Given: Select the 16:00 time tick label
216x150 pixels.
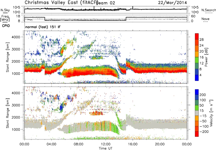Looking at the screenshot, I should (x=133, y=144).
